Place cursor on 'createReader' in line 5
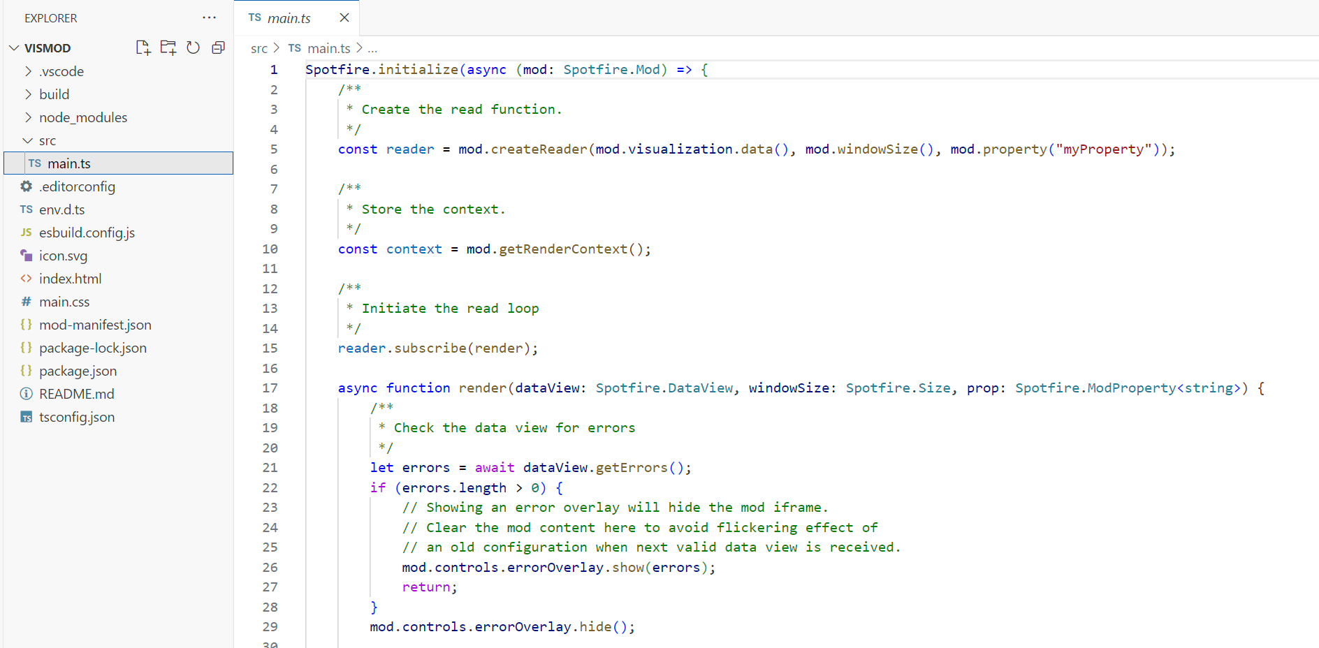The width and height of the screenshot is (1319, 648). coord(539,149)
